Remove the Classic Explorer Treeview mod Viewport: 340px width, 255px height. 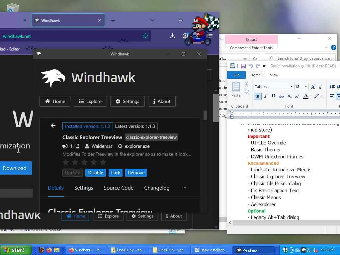[136, 173]
